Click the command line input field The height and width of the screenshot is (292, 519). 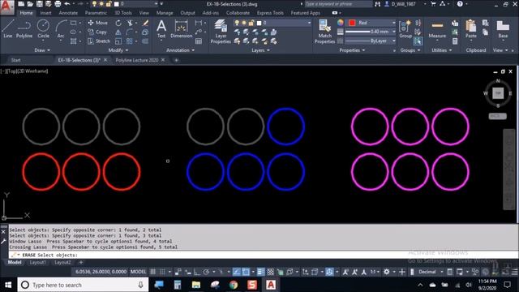click(x=263, y=255)
